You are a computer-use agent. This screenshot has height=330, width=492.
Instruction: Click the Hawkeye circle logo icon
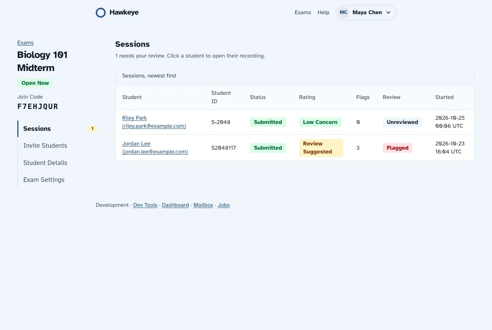[x=101, y=13]
